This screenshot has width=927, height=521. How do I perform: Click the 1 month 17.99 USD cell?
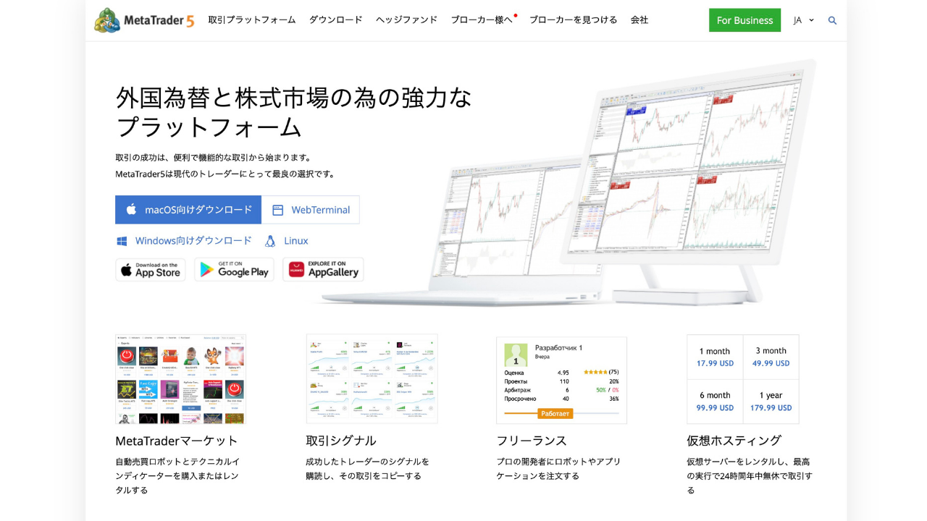(715, 357)
